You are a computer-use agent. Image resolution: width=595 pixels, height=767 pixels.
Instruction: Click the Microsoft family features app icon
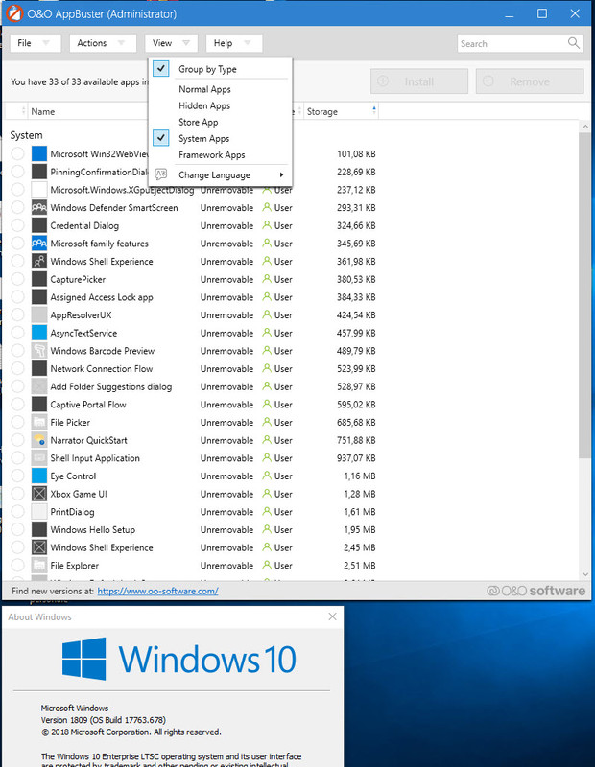(x=39, y=244)
